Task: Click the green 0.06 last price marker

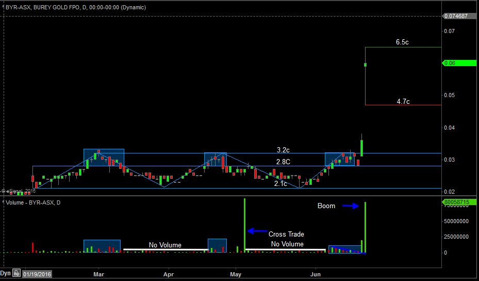Action: pyautogui.click(x=459, y=63)
